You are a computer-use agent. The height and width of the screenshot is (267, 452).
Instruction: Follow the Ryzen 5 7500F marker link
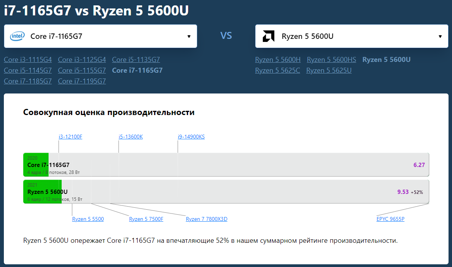pos(146,219)
